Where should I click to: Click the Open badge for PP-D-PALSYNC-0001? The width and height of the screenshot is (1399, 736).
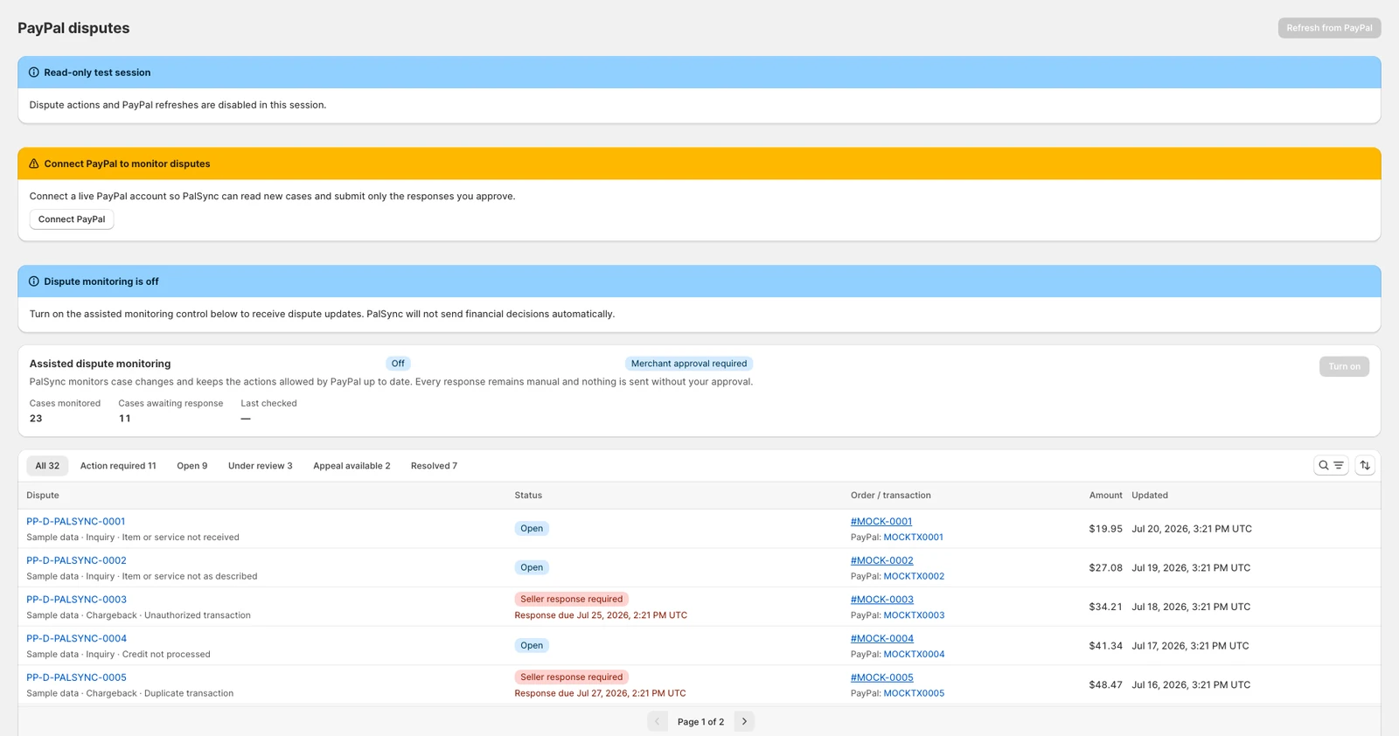click(x=532, y=528)
